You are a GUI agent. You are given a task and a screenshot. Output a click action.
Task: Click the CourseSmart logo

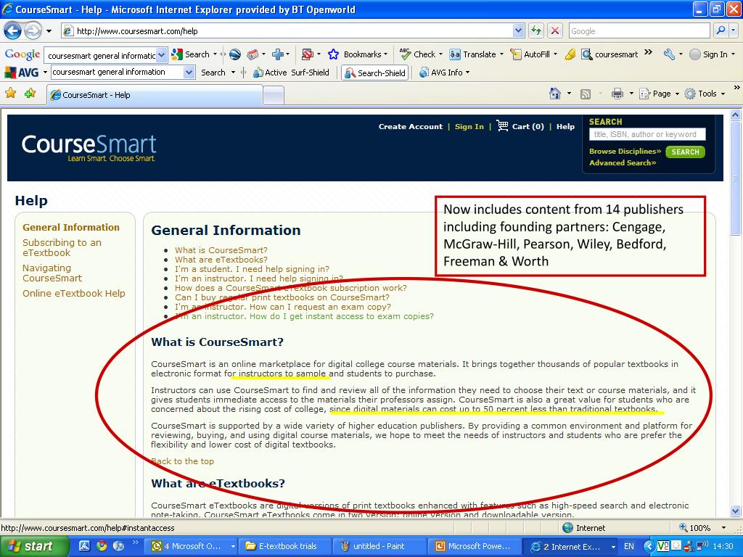click(89, 148)
